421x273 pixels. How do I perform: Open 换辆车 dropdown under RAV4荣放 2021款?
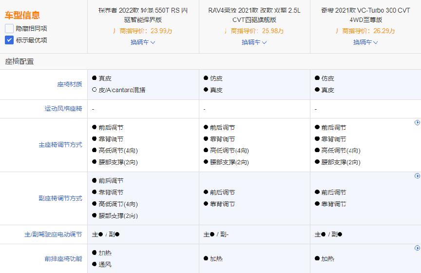[x=254, y=42]
